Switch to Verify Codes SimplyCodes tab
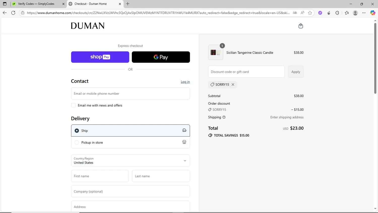The height and width of the screenshot is (213, 378). (x=39, y=4)
